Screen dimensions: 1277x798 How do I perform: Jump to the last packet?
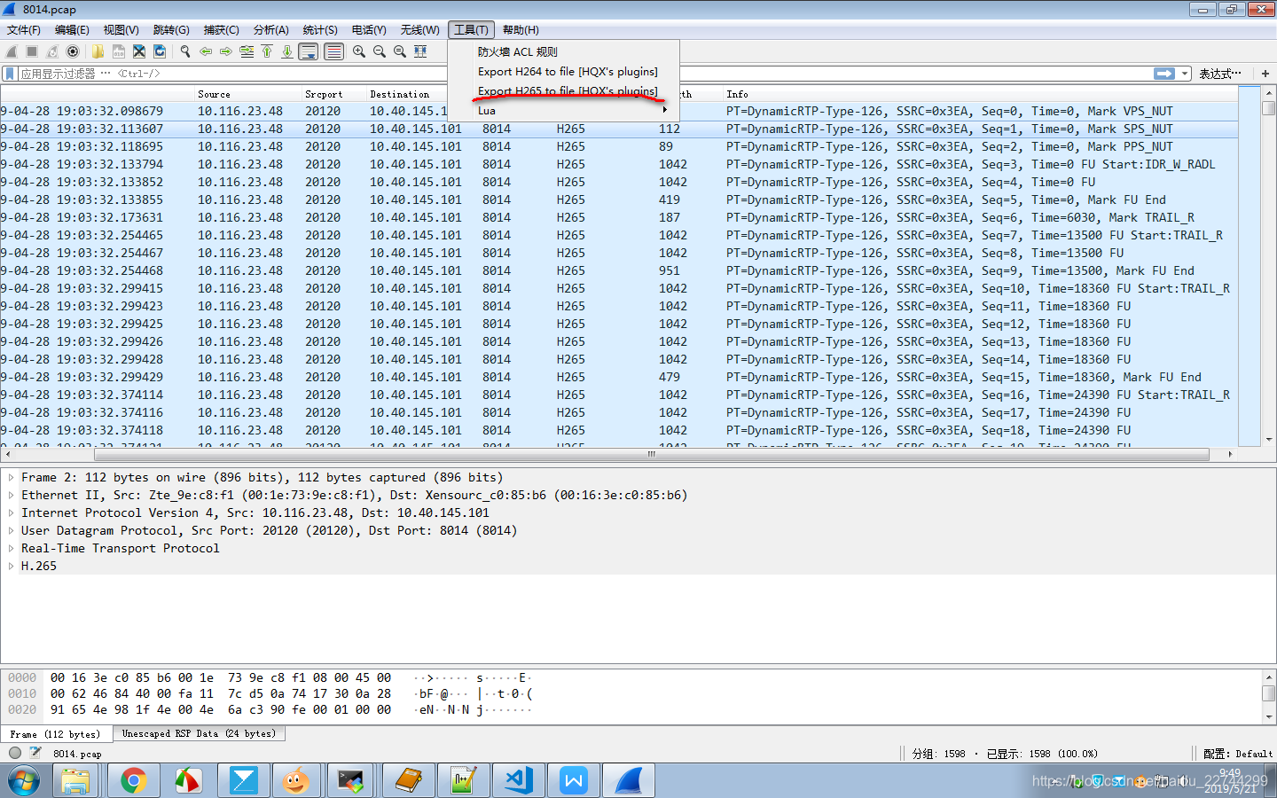pyautogui.click(x=287, y=51)
